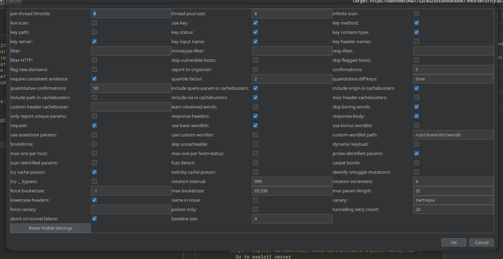
Task: Check use custom wordlist option
Action: [255, 135]
